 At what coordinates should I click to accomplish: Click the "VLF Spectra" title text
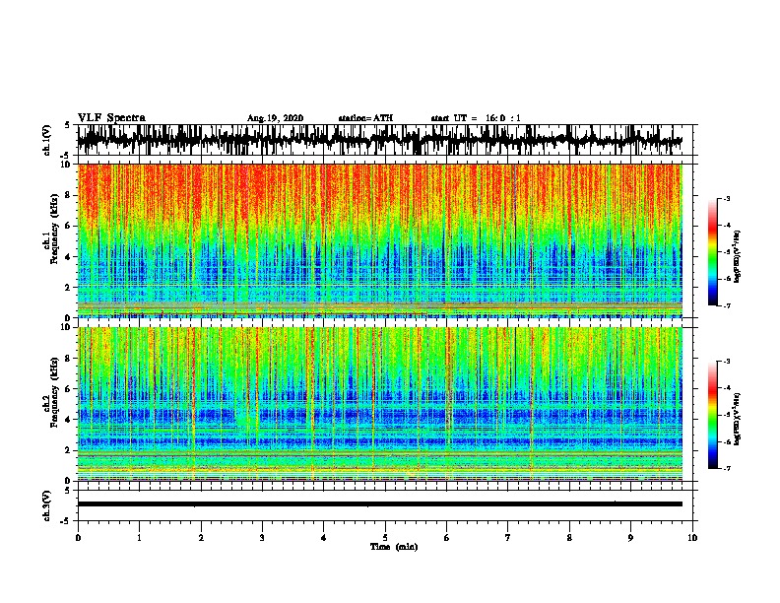111,118
